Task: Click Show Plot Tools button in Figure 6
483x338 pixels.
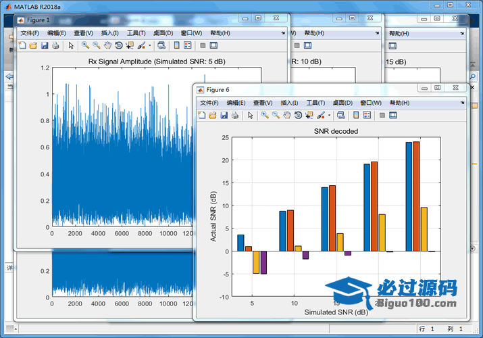Action: pyautogui.click(x=392, y=116)
